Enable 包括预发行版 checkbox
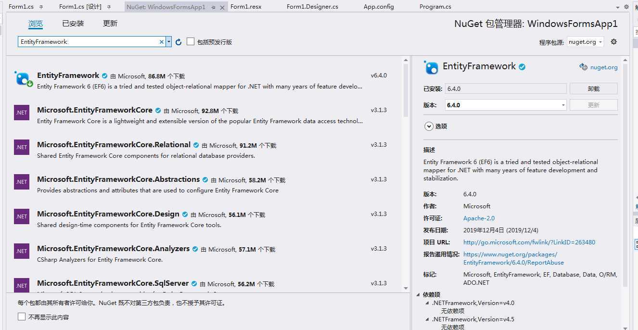This screenshot has width=638, height=330. pos(191,42)
